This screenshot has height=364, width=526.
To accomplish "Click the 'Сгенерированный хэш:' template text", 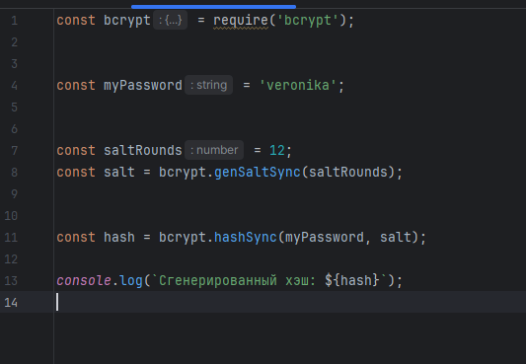I will [237, 280].
